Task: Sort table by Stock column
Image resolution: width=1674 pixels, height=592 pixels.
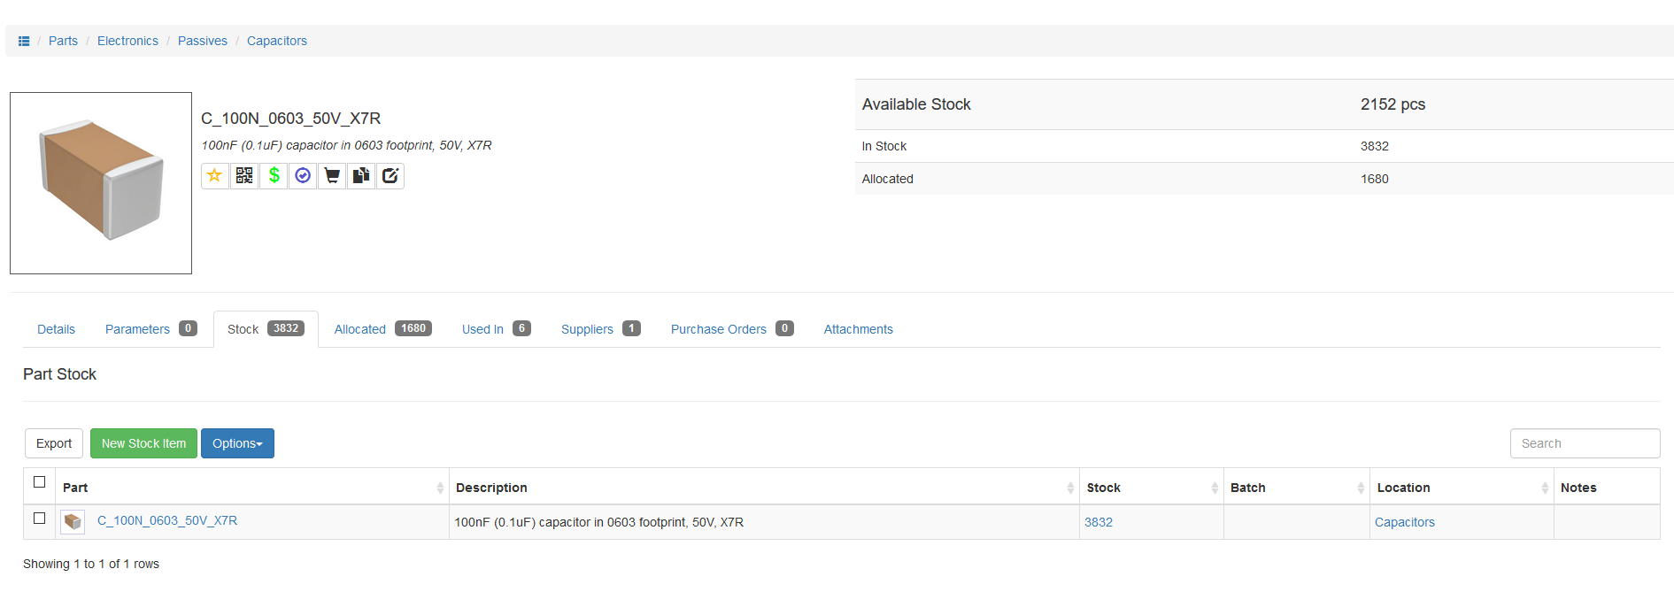Action: pos(1103,488)
